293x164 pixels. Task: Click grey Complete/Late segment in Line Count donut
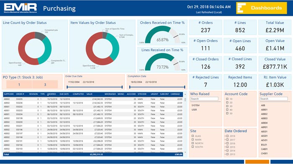(40, 35)
